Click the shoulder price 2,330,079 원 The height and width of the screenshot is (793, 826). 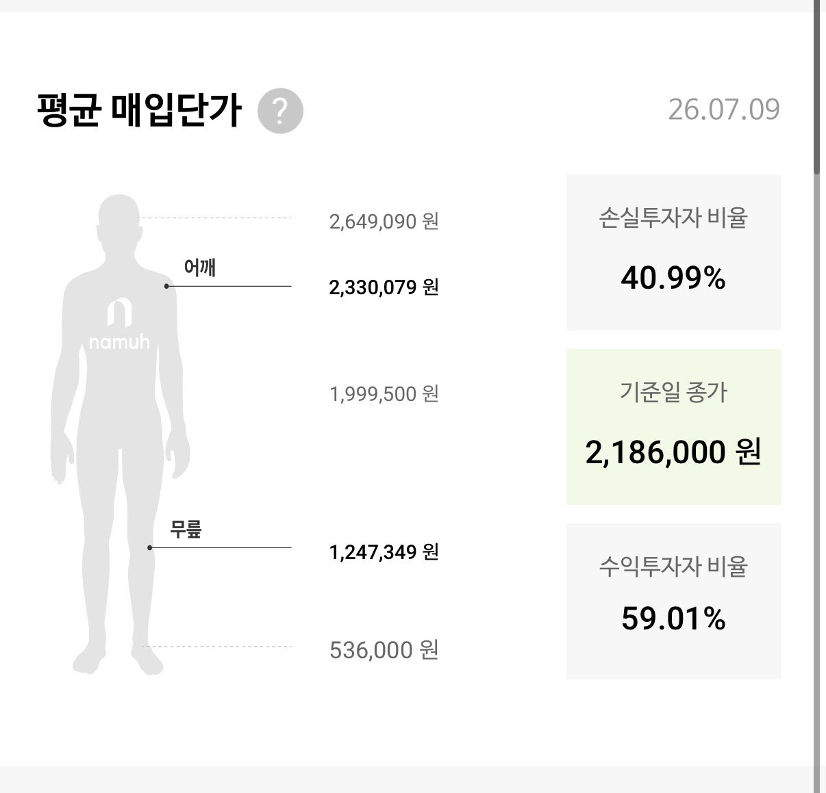[x=384, y=287]
